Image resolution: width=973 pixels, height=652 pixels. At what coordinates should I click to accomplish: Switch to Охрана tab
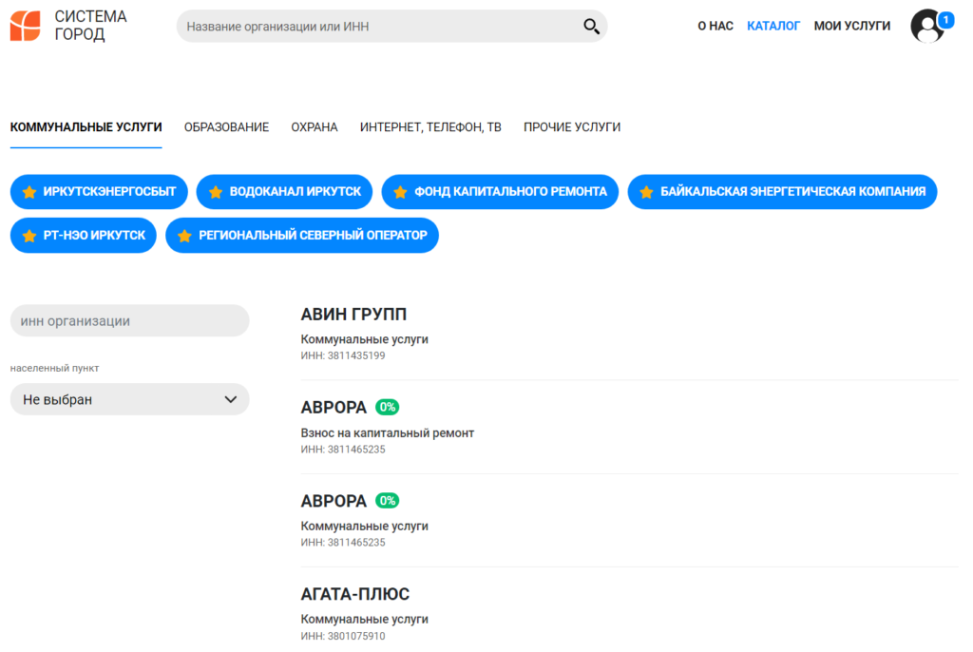[x=314, y=127]
